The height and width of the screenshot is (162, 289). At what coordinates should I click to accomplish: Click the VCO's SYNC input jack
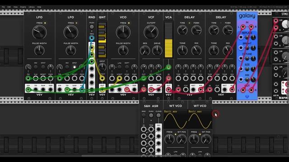[127, 78]
